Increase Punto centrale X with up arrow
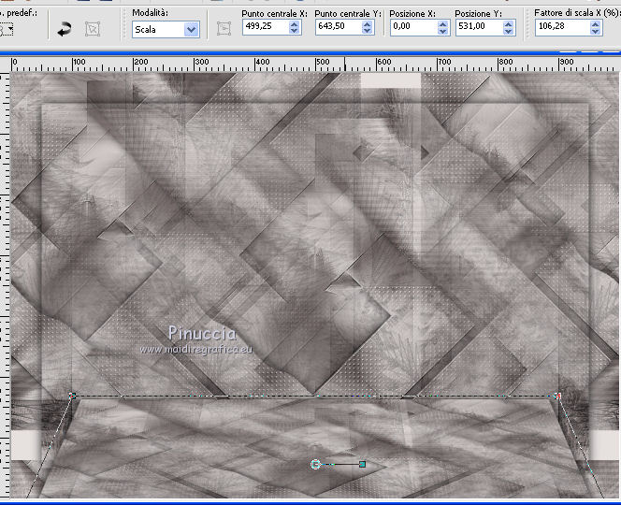 point(294,23)
